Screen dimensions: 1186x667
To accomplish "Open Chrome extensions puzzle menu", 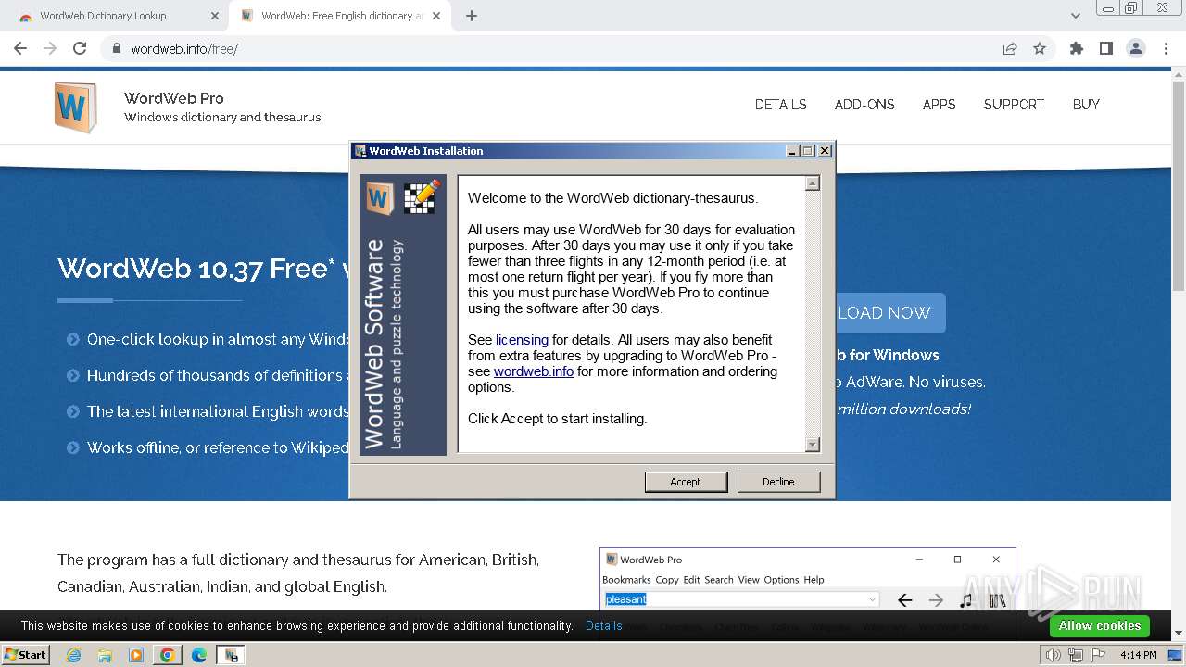I will tap(1077, 48).
